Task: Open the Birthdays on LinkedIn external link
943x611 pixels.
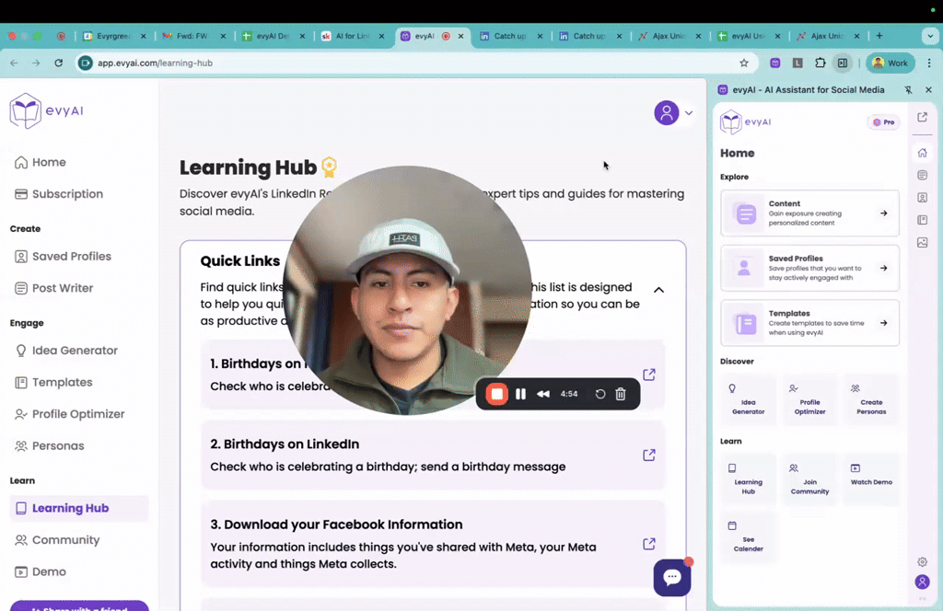Action: point(648,455)
